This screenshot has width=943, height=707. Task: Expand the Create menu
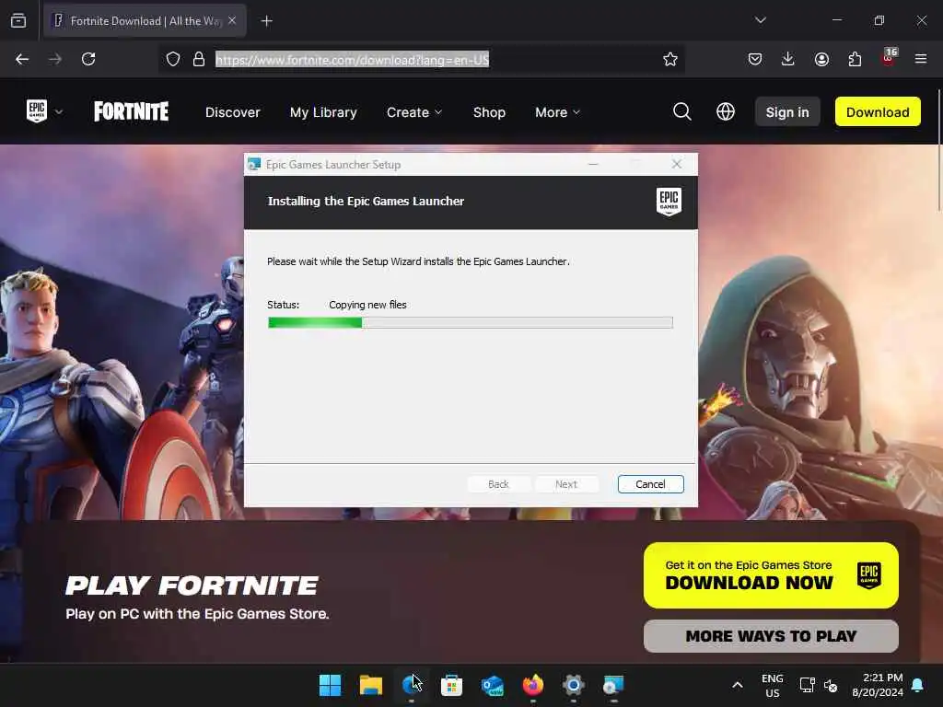[413, 112]
